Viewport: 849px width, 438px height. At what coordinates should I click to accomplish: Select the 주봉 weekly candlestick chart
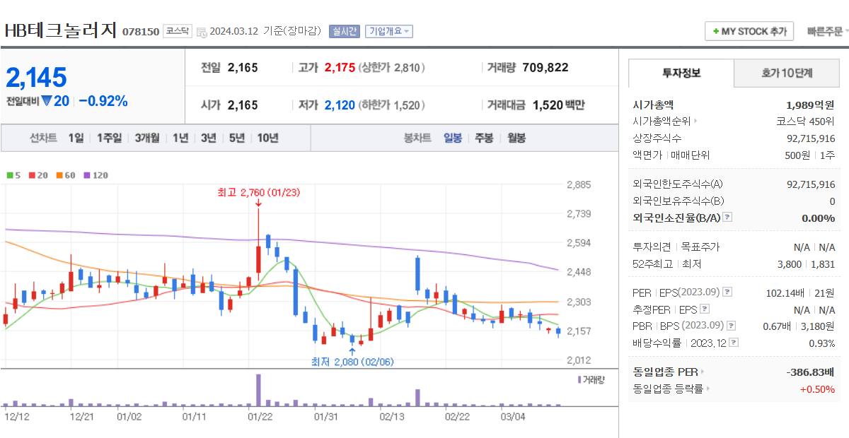485,138
